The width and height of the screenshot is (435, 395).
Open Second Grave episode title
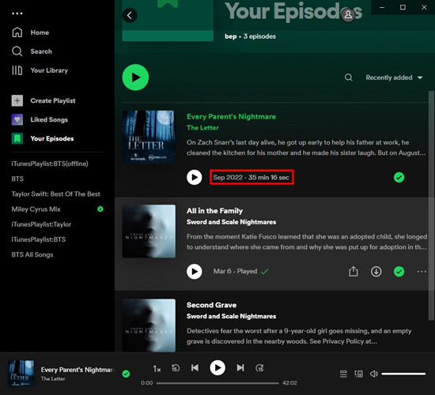tap(212, 305)
